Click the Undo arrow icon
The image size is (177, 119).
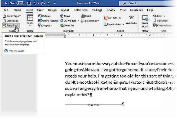coord(35,3)
